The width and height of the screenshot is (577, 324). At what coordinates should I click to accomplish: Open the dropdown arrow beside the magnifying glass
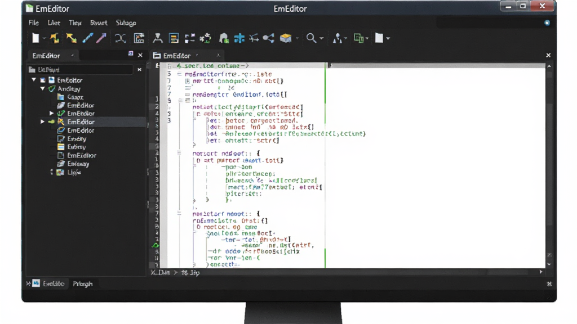322,38
